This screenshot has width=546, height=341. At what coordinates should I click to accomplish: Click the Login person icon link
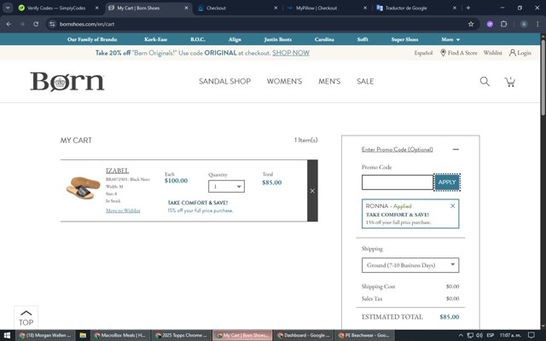(x=520, y=53)
